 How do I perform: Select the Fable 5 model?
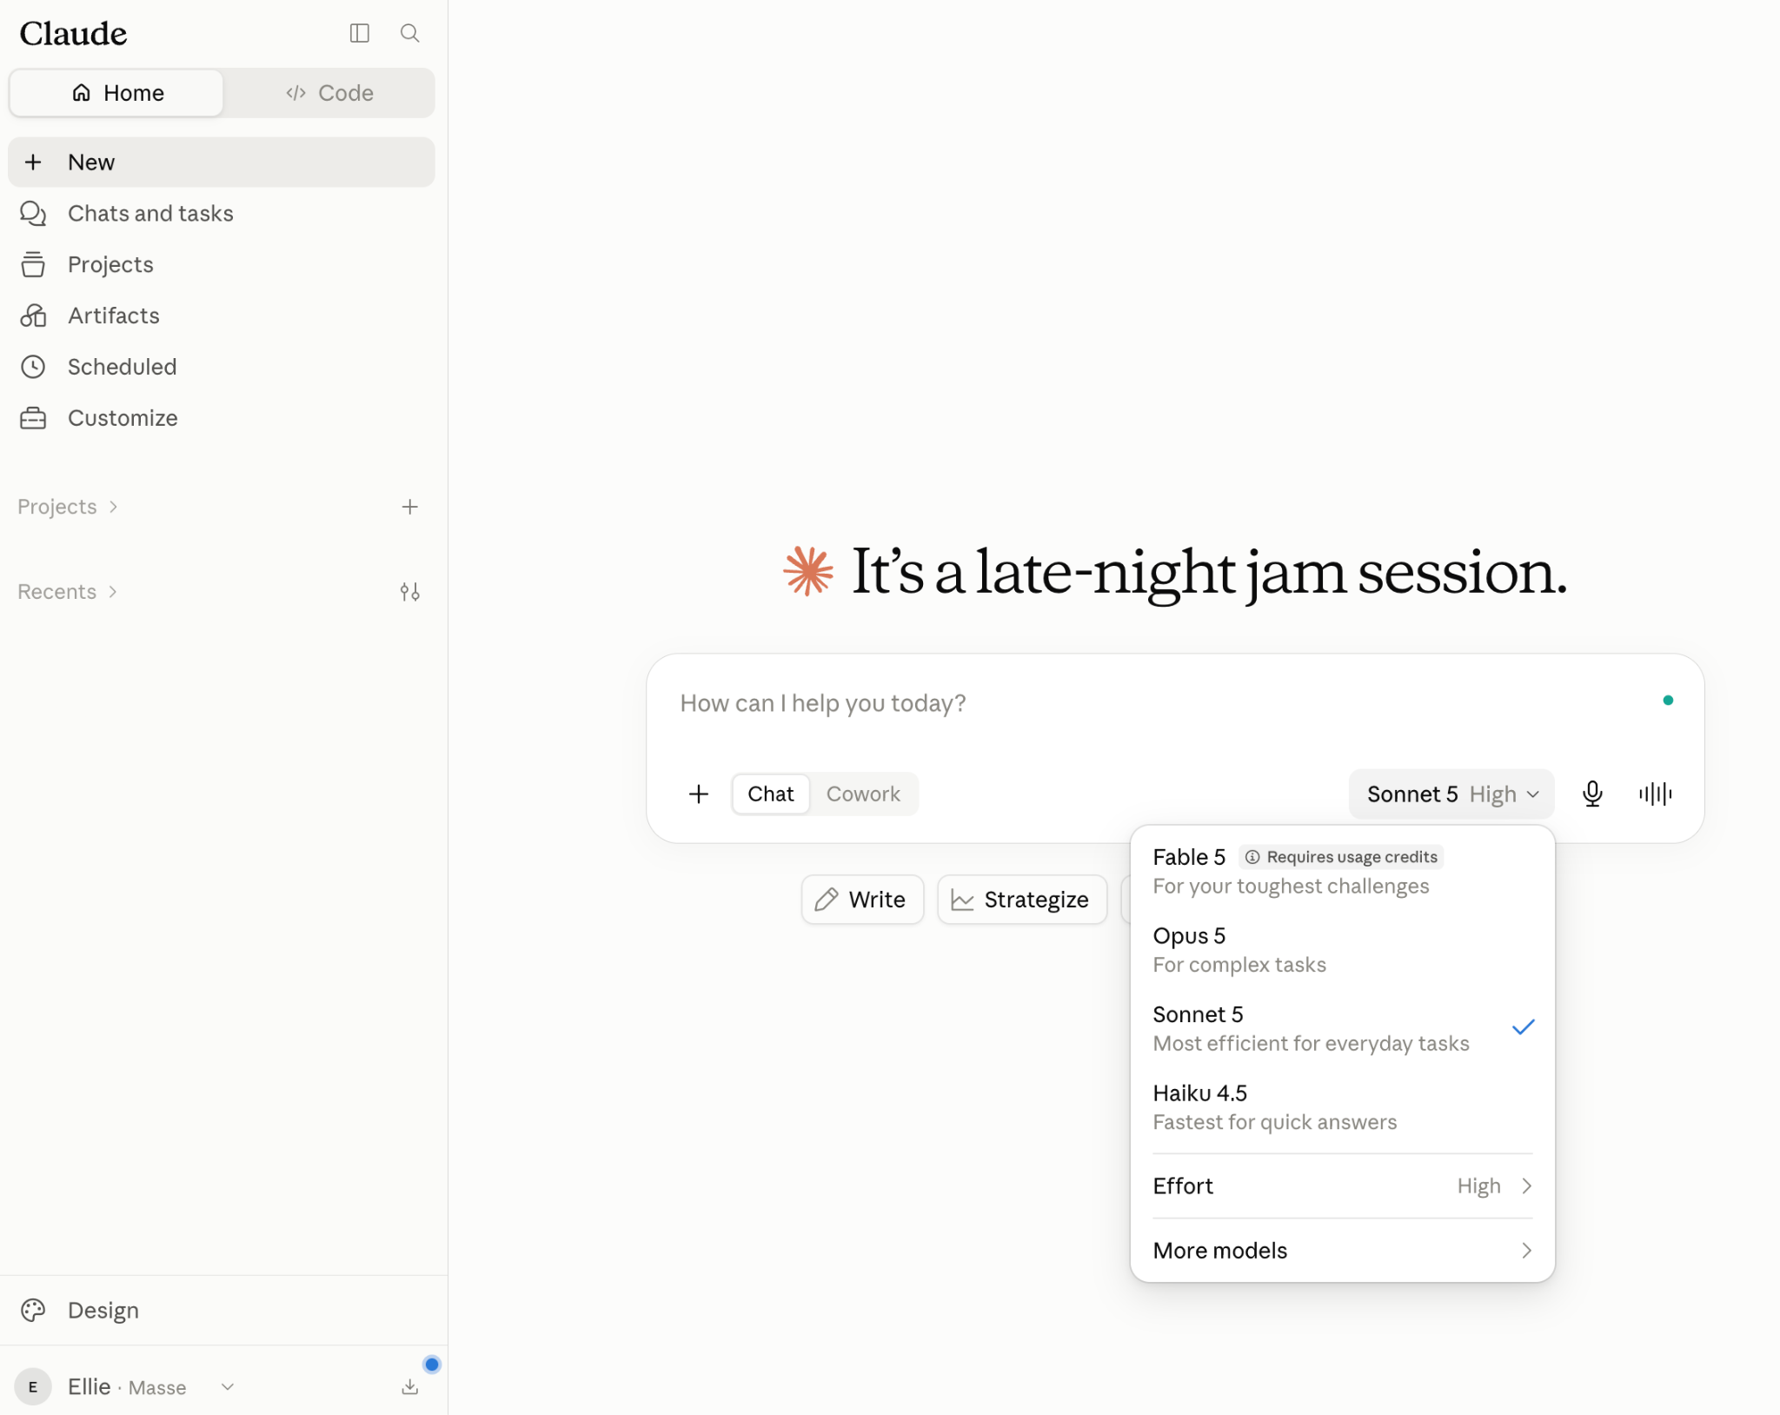click(x=1342, y=871)
